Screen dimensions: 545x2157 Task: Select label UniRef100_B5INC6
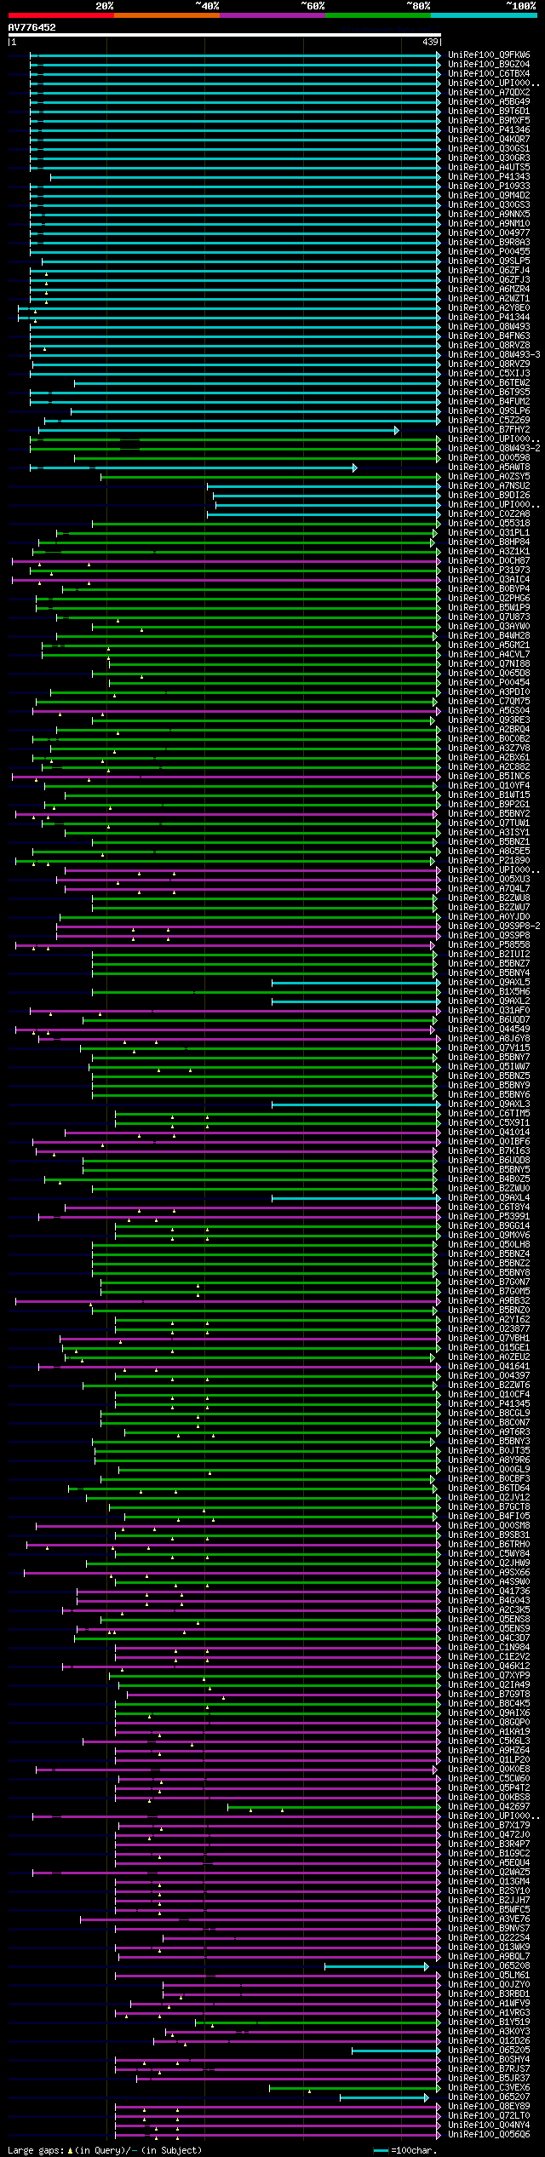(x=489, y=776)
